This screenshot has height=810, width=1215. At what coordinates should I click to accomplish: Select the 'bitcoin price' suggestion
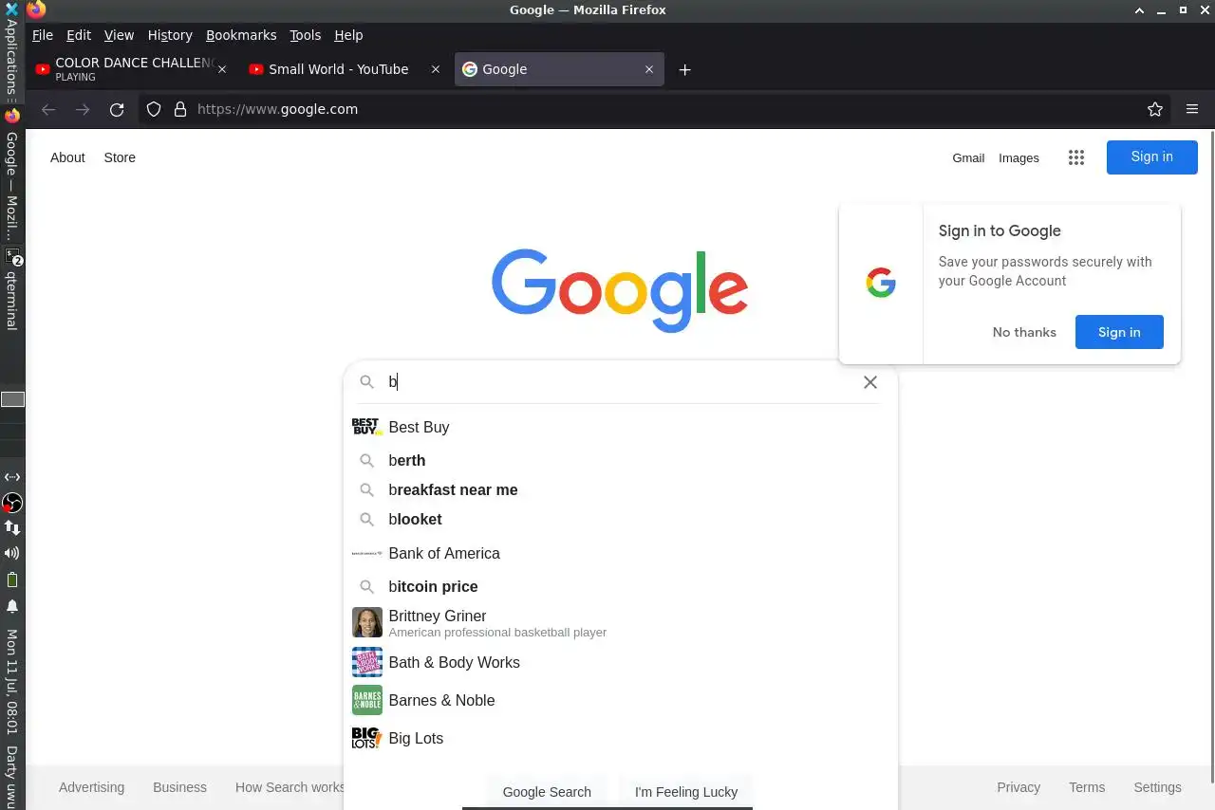[620, 586]
